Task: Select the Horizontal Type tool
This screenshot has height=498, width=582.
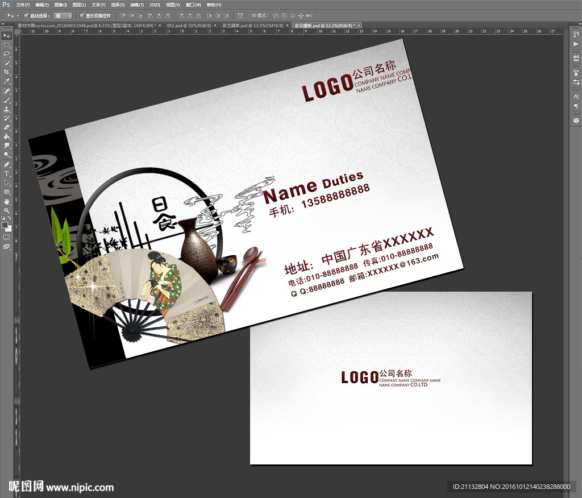Action: pos(7,173)
